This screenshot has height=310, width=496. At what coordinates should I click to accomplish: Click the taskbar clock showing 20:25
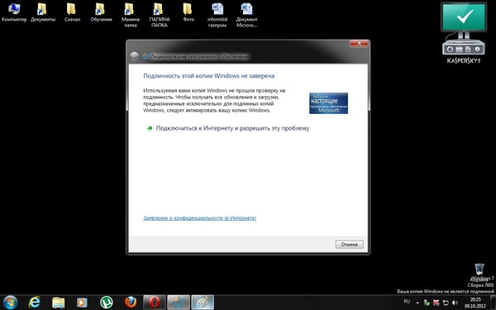click(x=475, y=303)
